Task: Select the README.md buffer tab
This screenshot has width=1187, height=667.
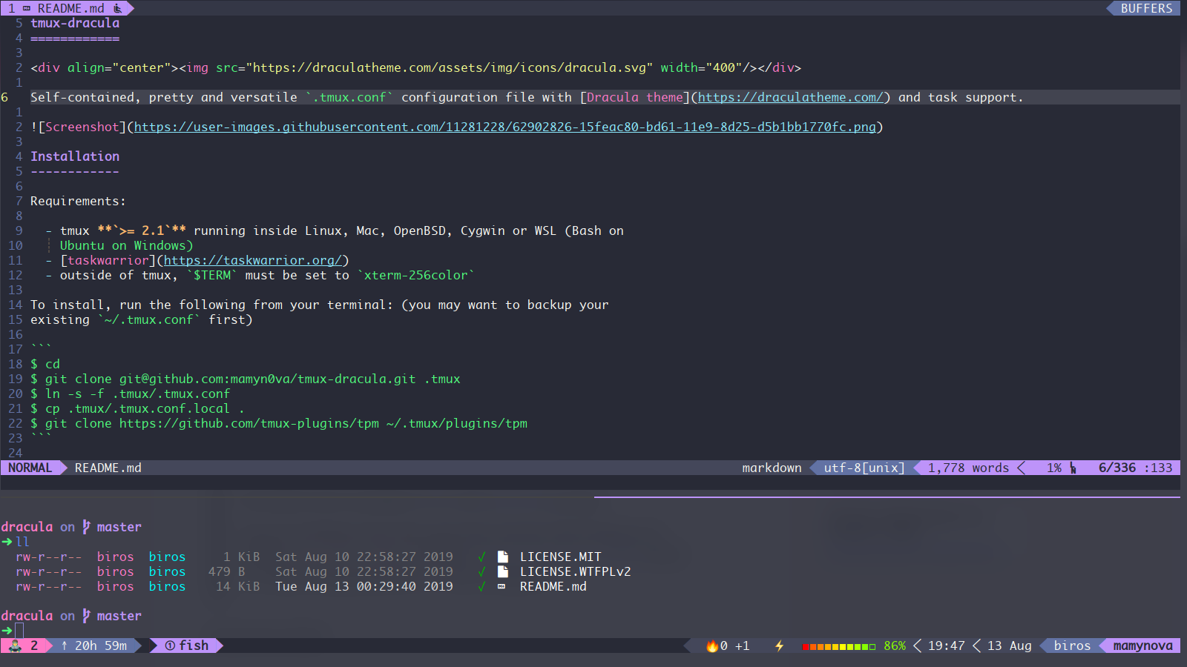Action: click(x=67, y=8)
